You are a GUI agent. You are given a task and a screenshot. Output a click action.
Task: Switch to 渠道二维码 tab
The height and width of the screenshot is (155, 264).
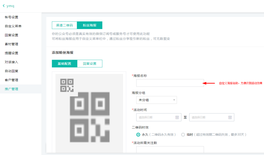click(x=64, y=25)
